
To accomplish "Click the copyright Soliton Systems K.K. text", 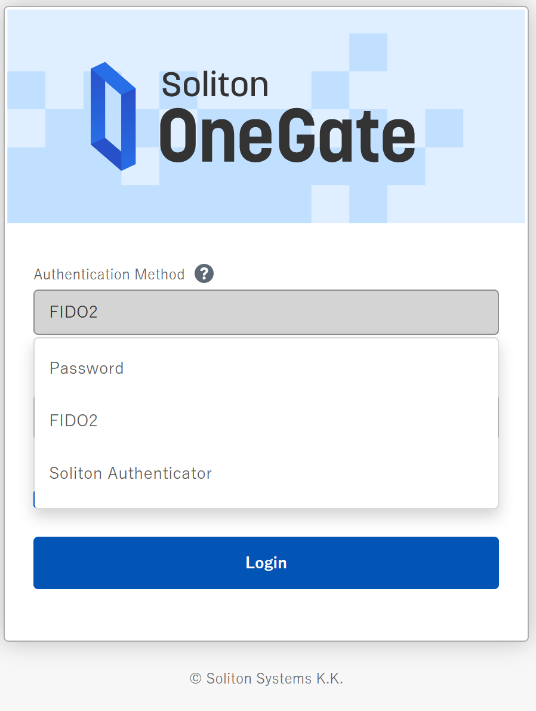I will point(267,678).
